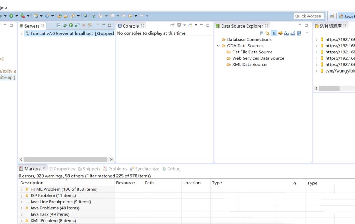Click the Servers view horizontal scrollbar

pyautogui.click(x=66, y=159)
